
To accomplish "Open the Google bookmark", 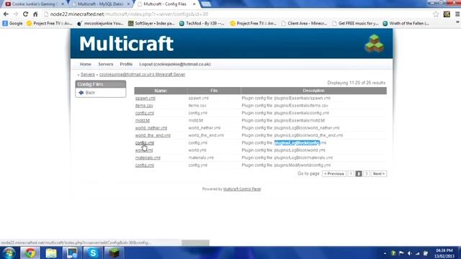I will (x=13, y=23).
